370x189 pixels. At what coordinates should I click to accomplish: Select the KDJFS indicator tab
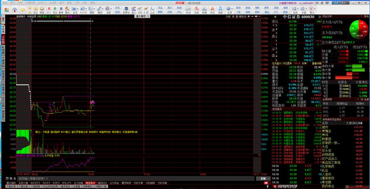tap(46, 183)
